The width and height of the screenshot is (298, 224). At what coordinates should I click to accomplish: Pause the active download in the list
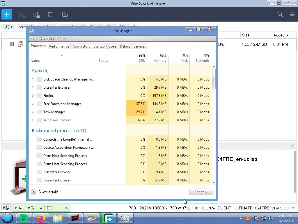point(12,44)
